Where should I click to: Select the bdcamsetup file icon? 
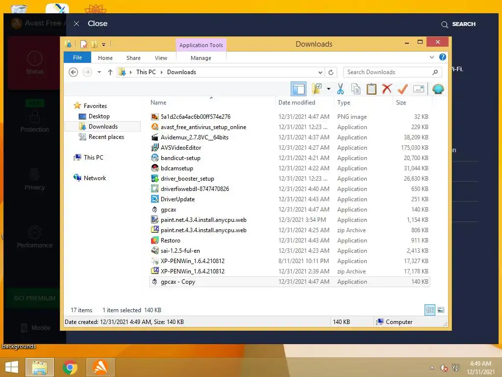[x=154, y=168]
